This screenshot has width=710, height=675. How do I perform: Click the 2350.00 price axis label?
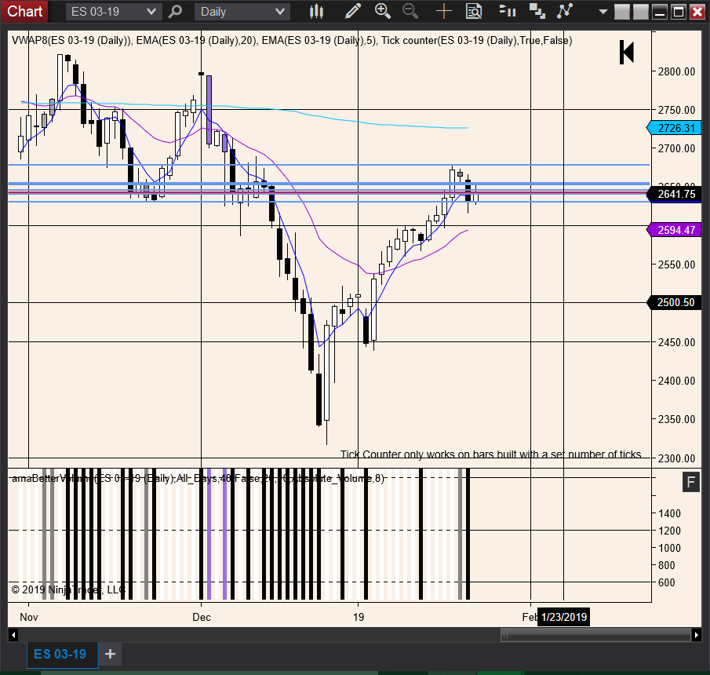click(x=676, y=419)
